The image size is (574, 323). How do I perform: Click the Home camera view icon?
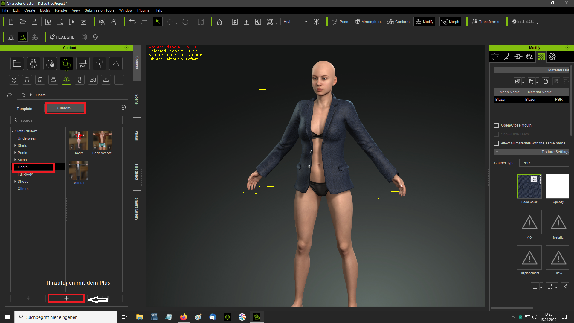click(219, 22)
